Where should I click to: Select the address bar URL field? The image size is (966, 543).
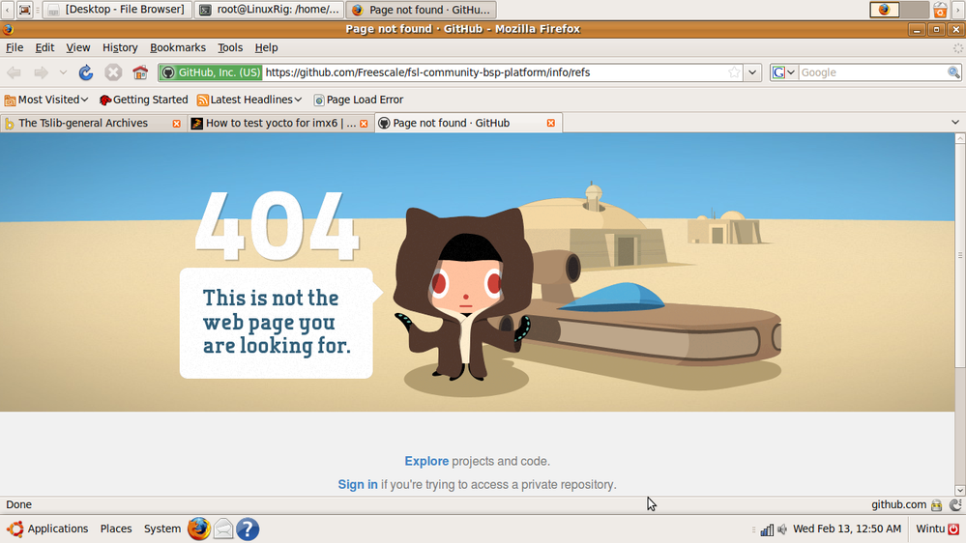[494, 72]
